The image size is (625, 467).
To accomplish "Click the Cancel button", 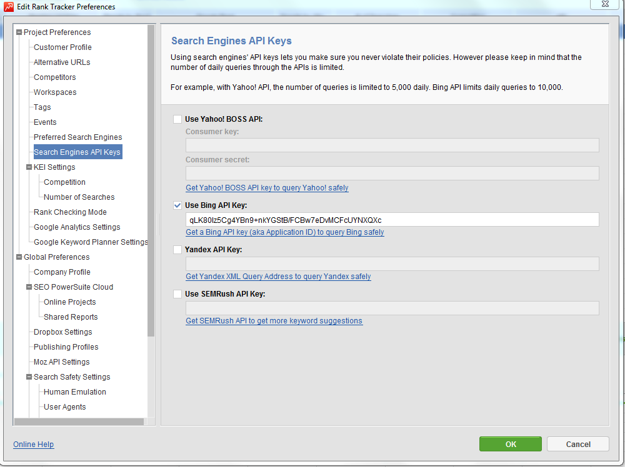I will pyautogui.click(x=578, y=445).
